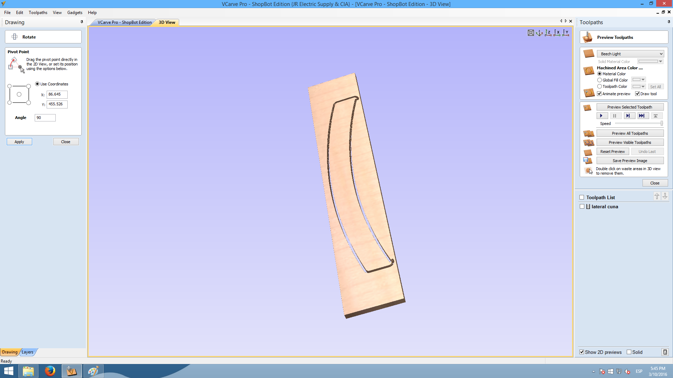
Task: Click the Apply rotate button
Action: click(x=19, y=142)
